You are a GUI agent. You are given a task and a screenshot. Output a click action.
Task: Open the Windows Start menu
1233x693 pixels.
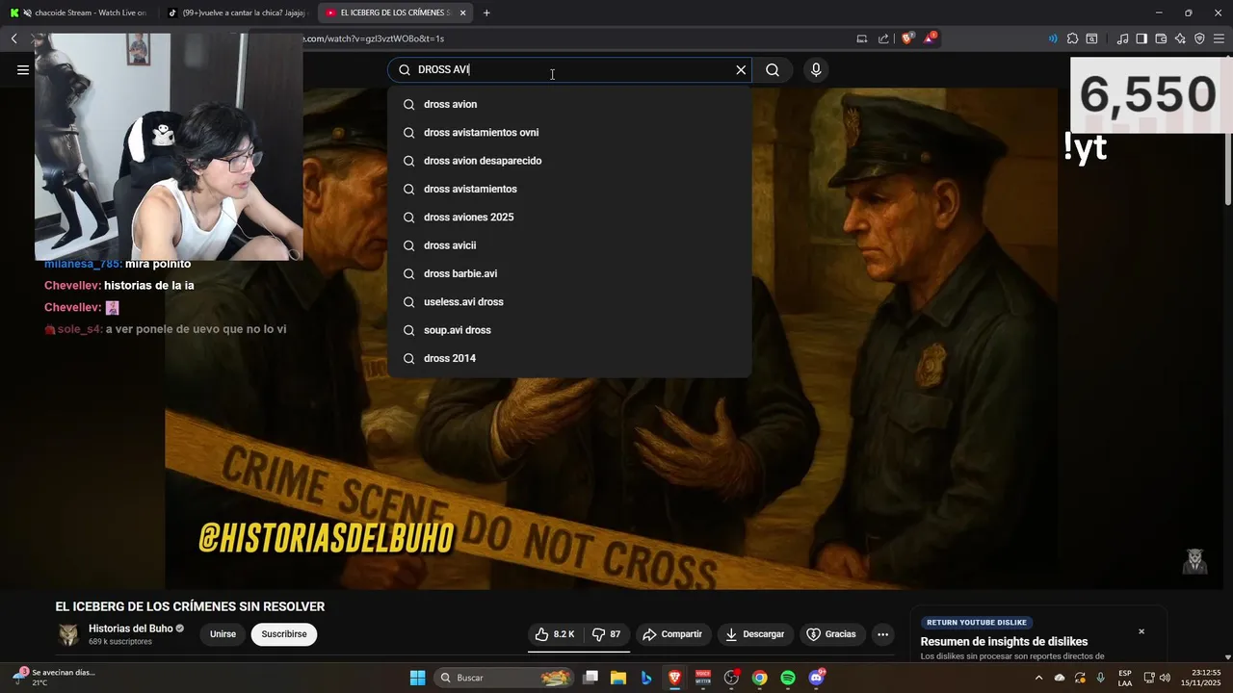click(x=417, y=678)
